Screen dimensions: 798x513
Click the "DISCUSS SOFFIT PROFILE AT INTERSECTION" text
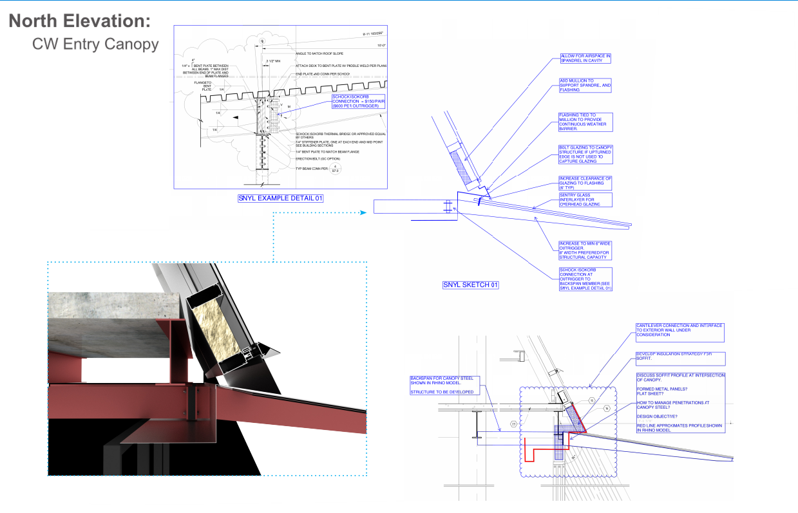681,377
